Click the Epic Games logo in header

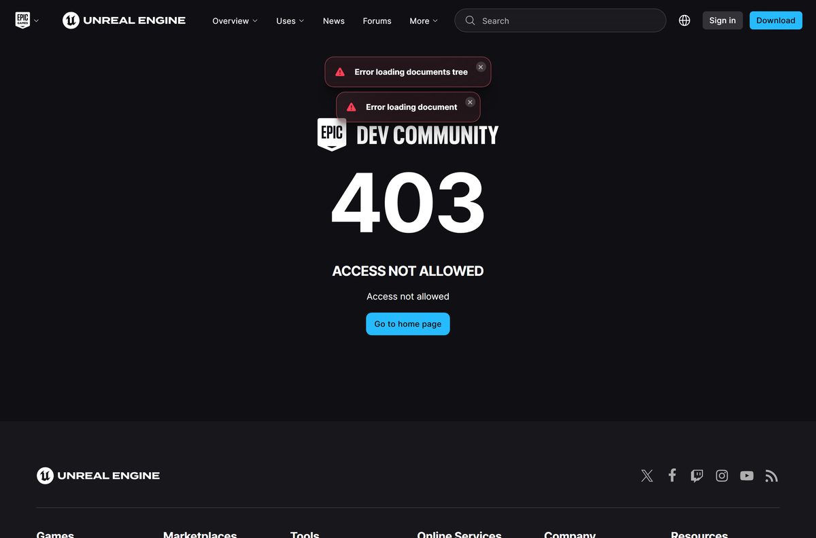click(x=23, y=20)
